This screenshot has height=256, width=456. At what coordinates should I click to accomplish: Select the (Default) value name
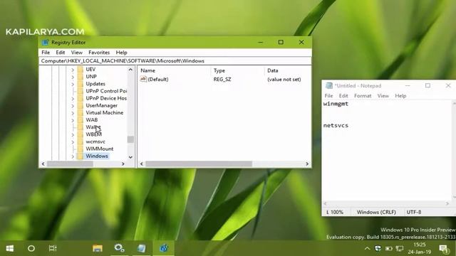[158, 79]
